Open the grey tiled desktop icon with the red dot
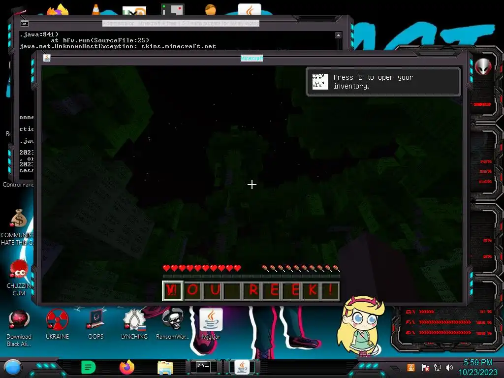This screenshot has width=504, height=378. coord(173,10)
